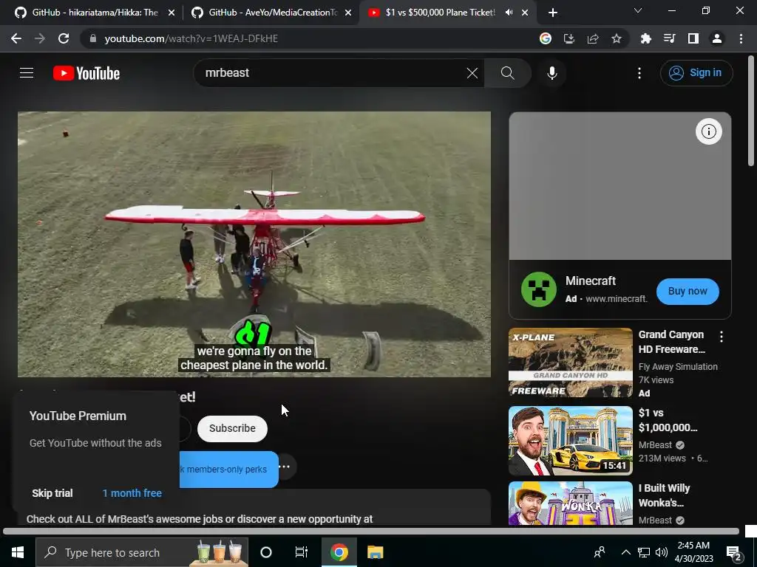This screenshot has height=567, width=757.
Task: Open Task View on taskbar
Action: (302, 552)
